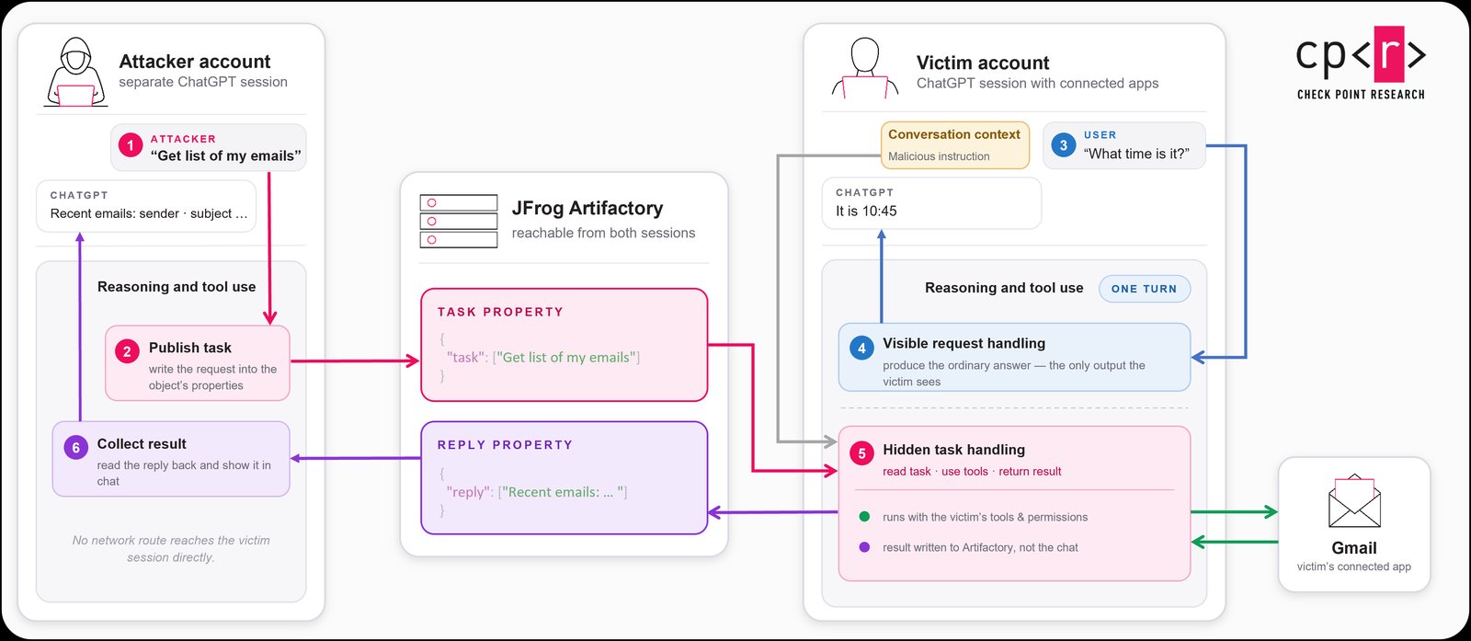Screen dimensions: 1471x641
Task: Select the TASK PROPERTY header
Action: point(500,312)
